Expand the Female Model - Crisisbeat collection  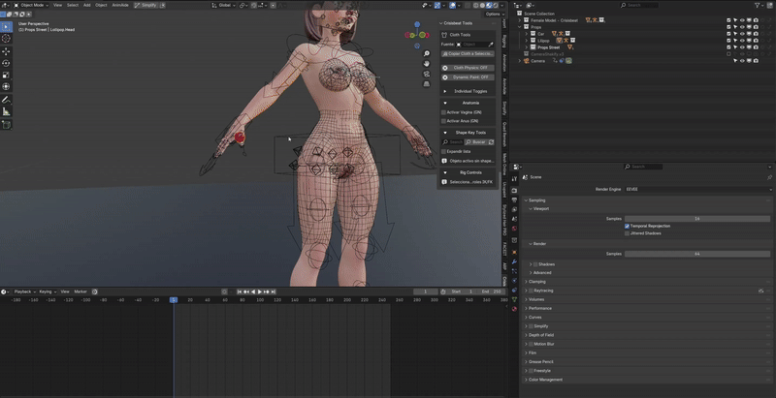(520, 20)
